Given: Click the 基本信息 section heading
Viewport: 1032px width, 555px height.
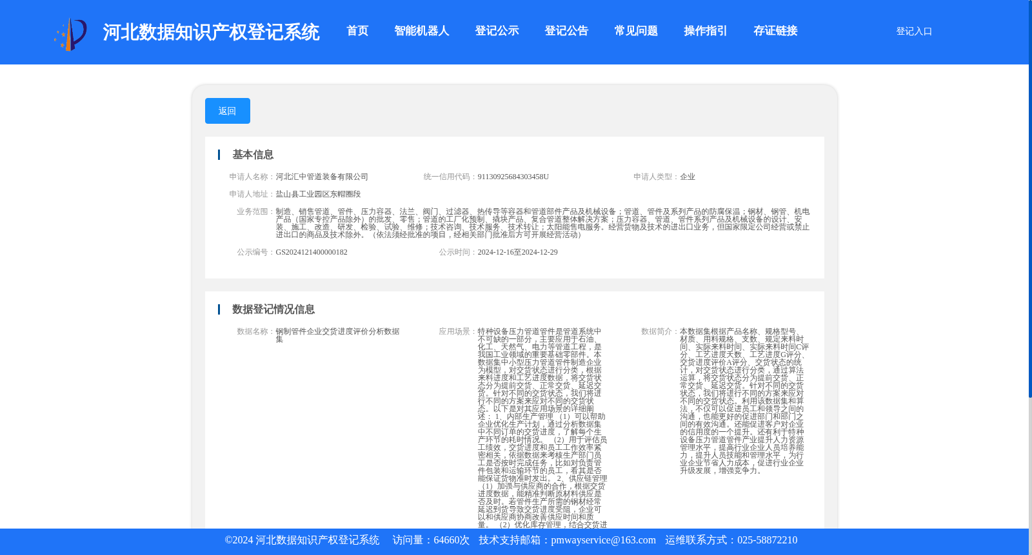Looking at the screenshot, I should pyautogui.click(x=253, y=155).
